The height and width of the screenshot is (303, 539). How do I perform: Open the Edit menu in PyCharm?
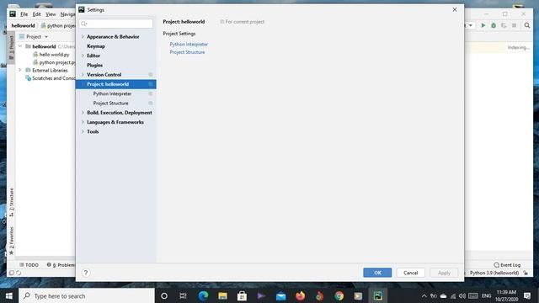point(37,14)
